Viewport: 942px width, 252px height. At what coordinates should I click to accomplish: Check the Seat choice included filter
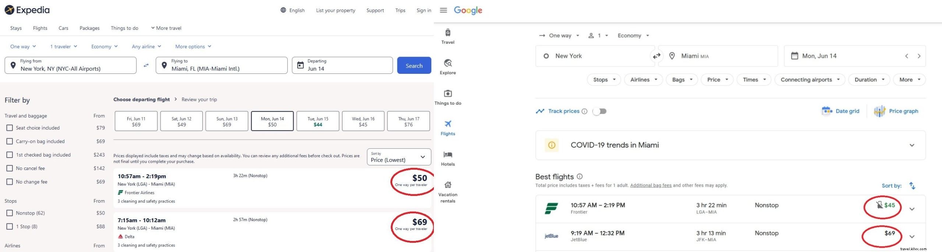pyautogui.click(x=10, y=128)
